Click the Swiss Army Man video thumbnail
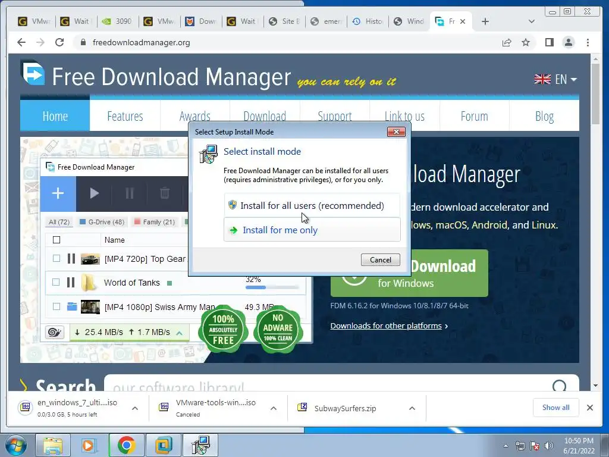 90,306
